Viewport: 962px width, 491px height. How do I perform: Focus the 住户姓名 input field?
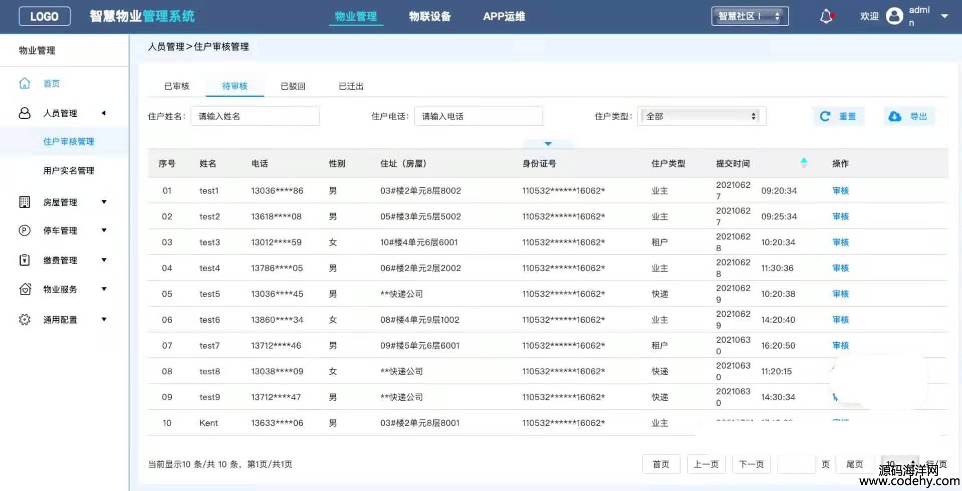point(255,116)
